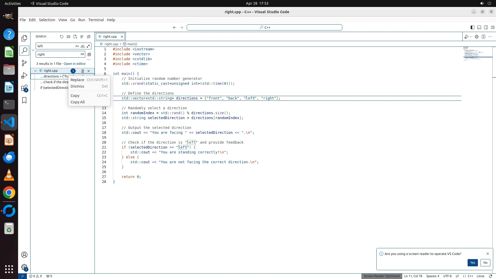Image resolution: width=496 pixels, height=279 pixels.
Task: Toggle Match Whole Word option
Action: [83, 46]
